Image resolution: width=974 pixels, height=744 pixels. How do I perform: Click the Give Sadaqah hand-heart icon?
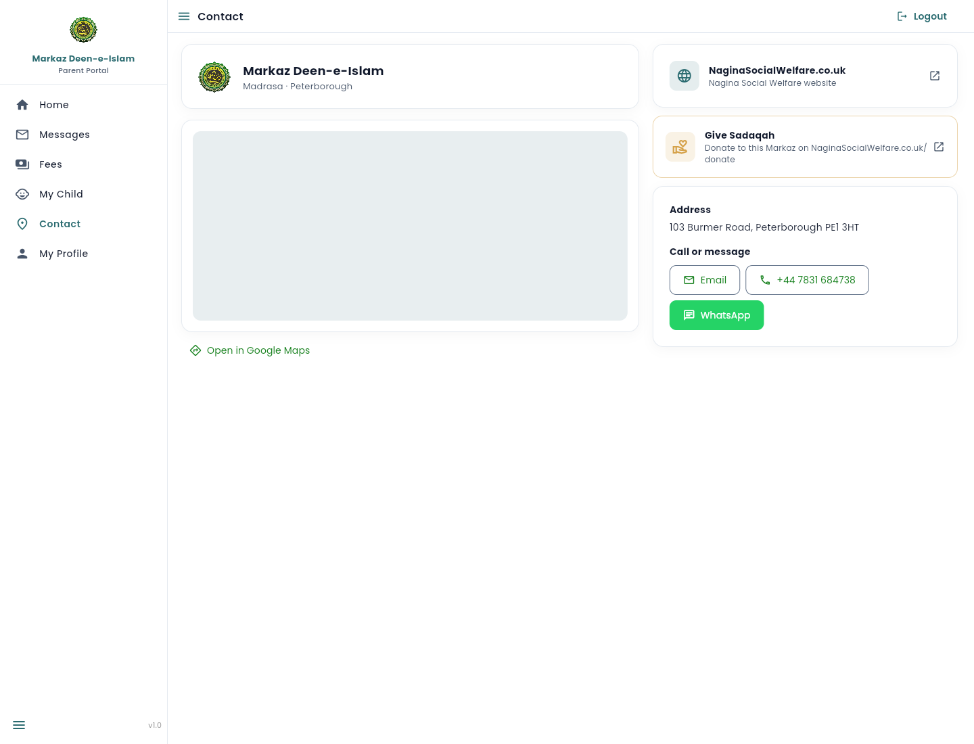(680, 147)
